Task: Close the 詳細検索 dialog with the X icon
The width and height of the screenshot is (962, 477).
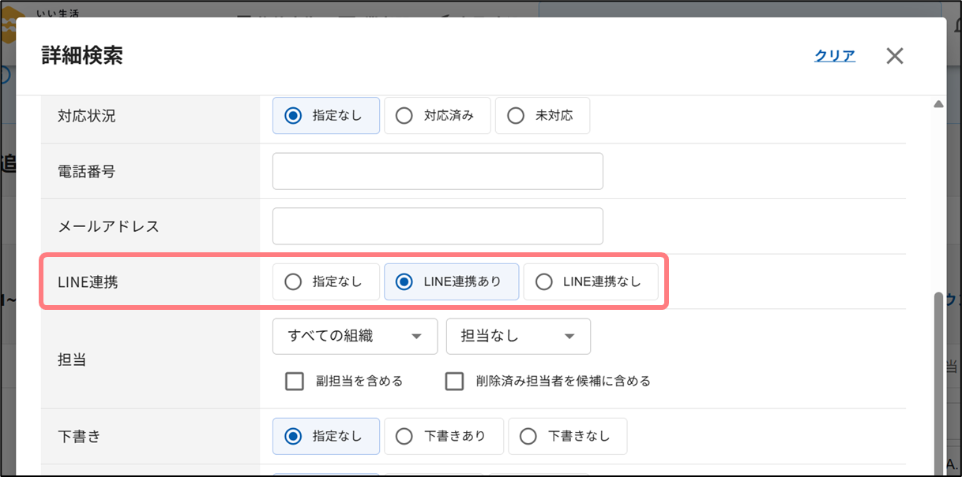Action: pyautogui.click(x=894, y=56)
